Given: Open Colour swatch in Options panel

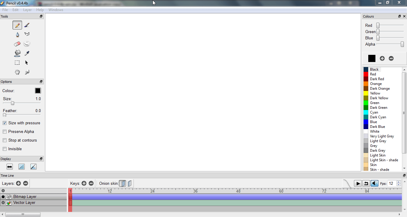Looking at the screenshot, I should [38, 91].
